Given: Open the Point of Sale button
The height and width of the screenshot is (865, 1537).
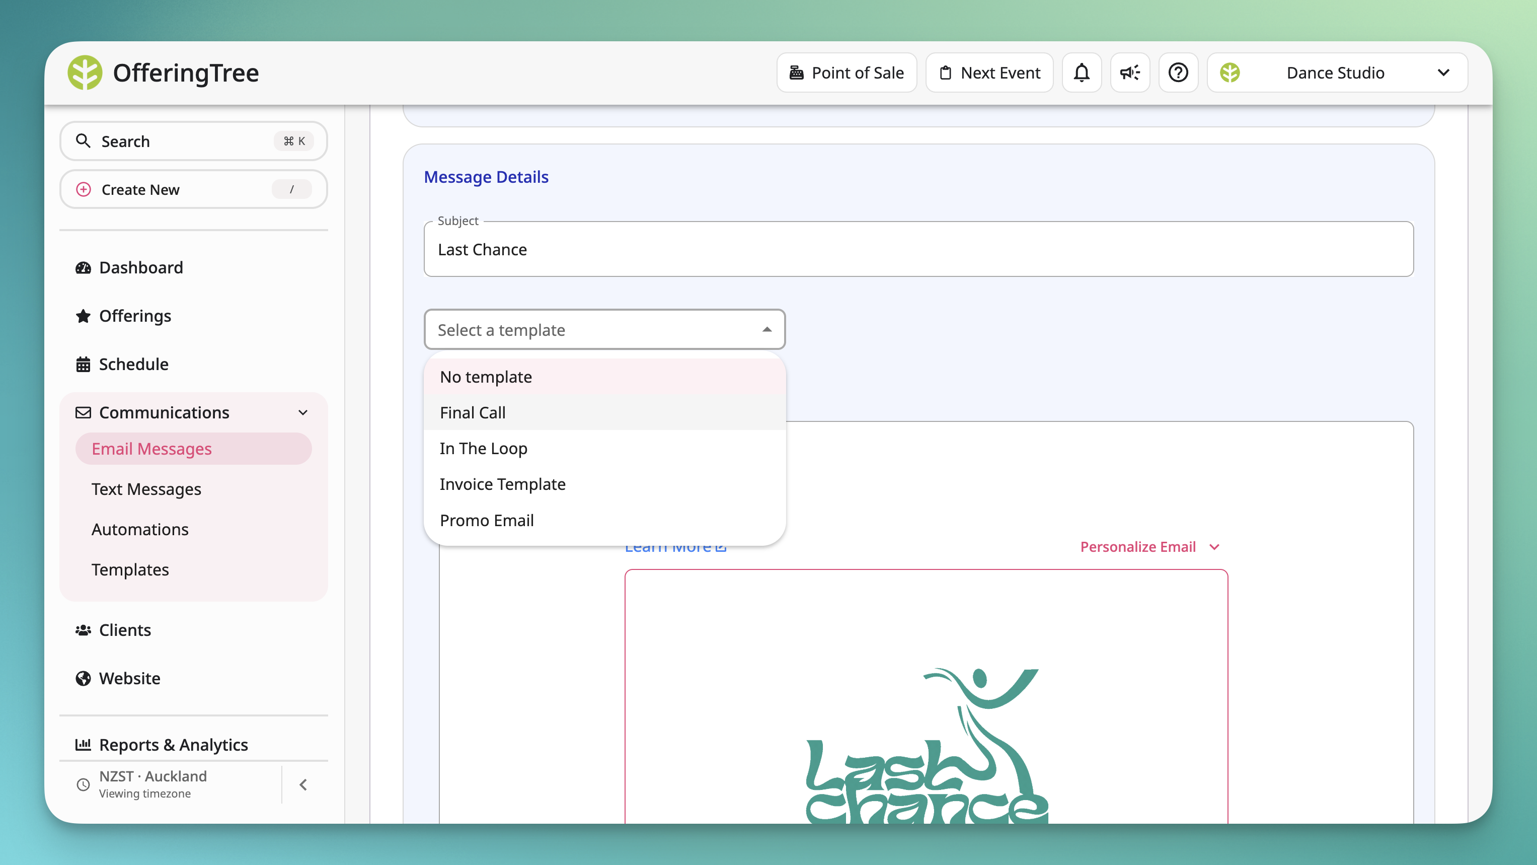Looking at the screenshot, I should coord(847,73).
